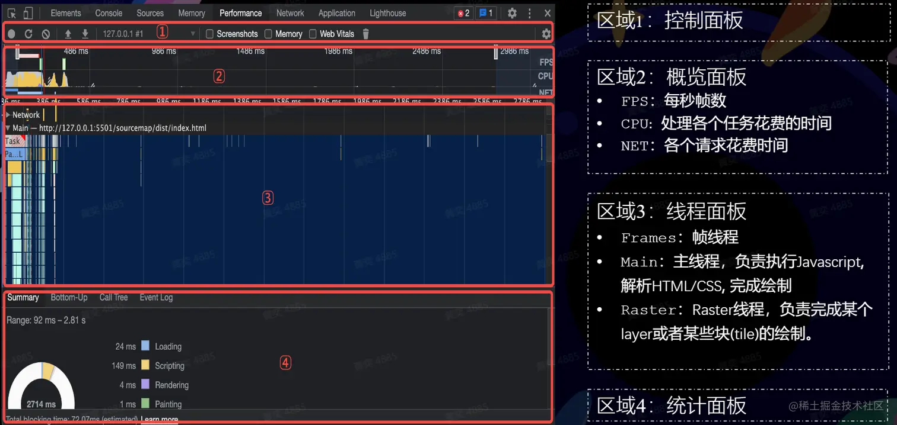Switch to the Elements tab
The height and width of the screenshot is (425, 897).
(x=66, y=13)
